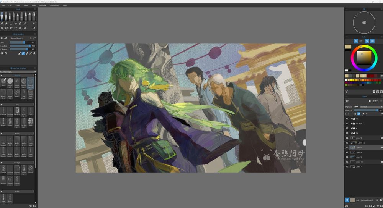Click the Oiliness slider

point(20,49)
